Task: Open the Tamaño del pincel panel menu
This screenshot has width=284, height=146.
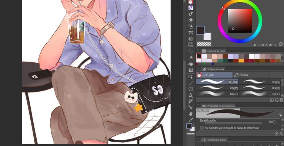Action: (x=198, y=139)
